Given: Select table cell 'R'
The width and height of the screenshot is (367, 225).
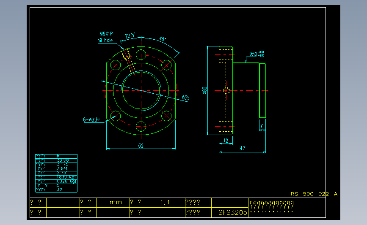Looking at the screenshot, I should click(67, 156).
